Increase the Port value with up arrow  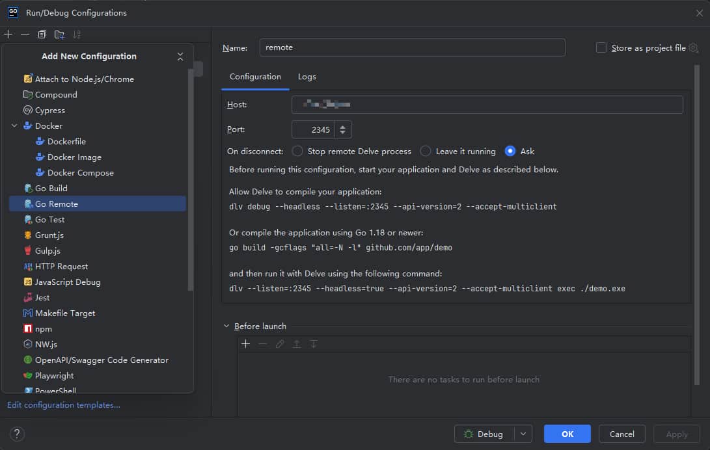click(x=343, y=127)
